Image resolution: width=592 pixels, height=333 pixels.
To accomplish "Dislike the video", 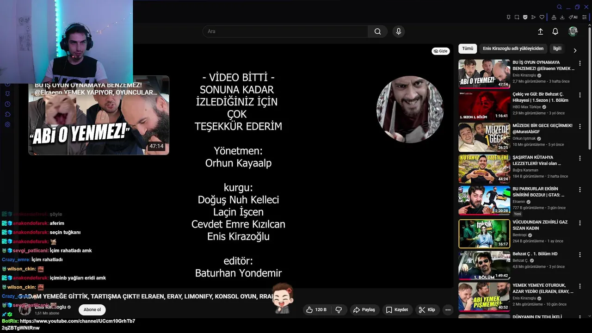I will pyautogui.click(x=339, y=310).
